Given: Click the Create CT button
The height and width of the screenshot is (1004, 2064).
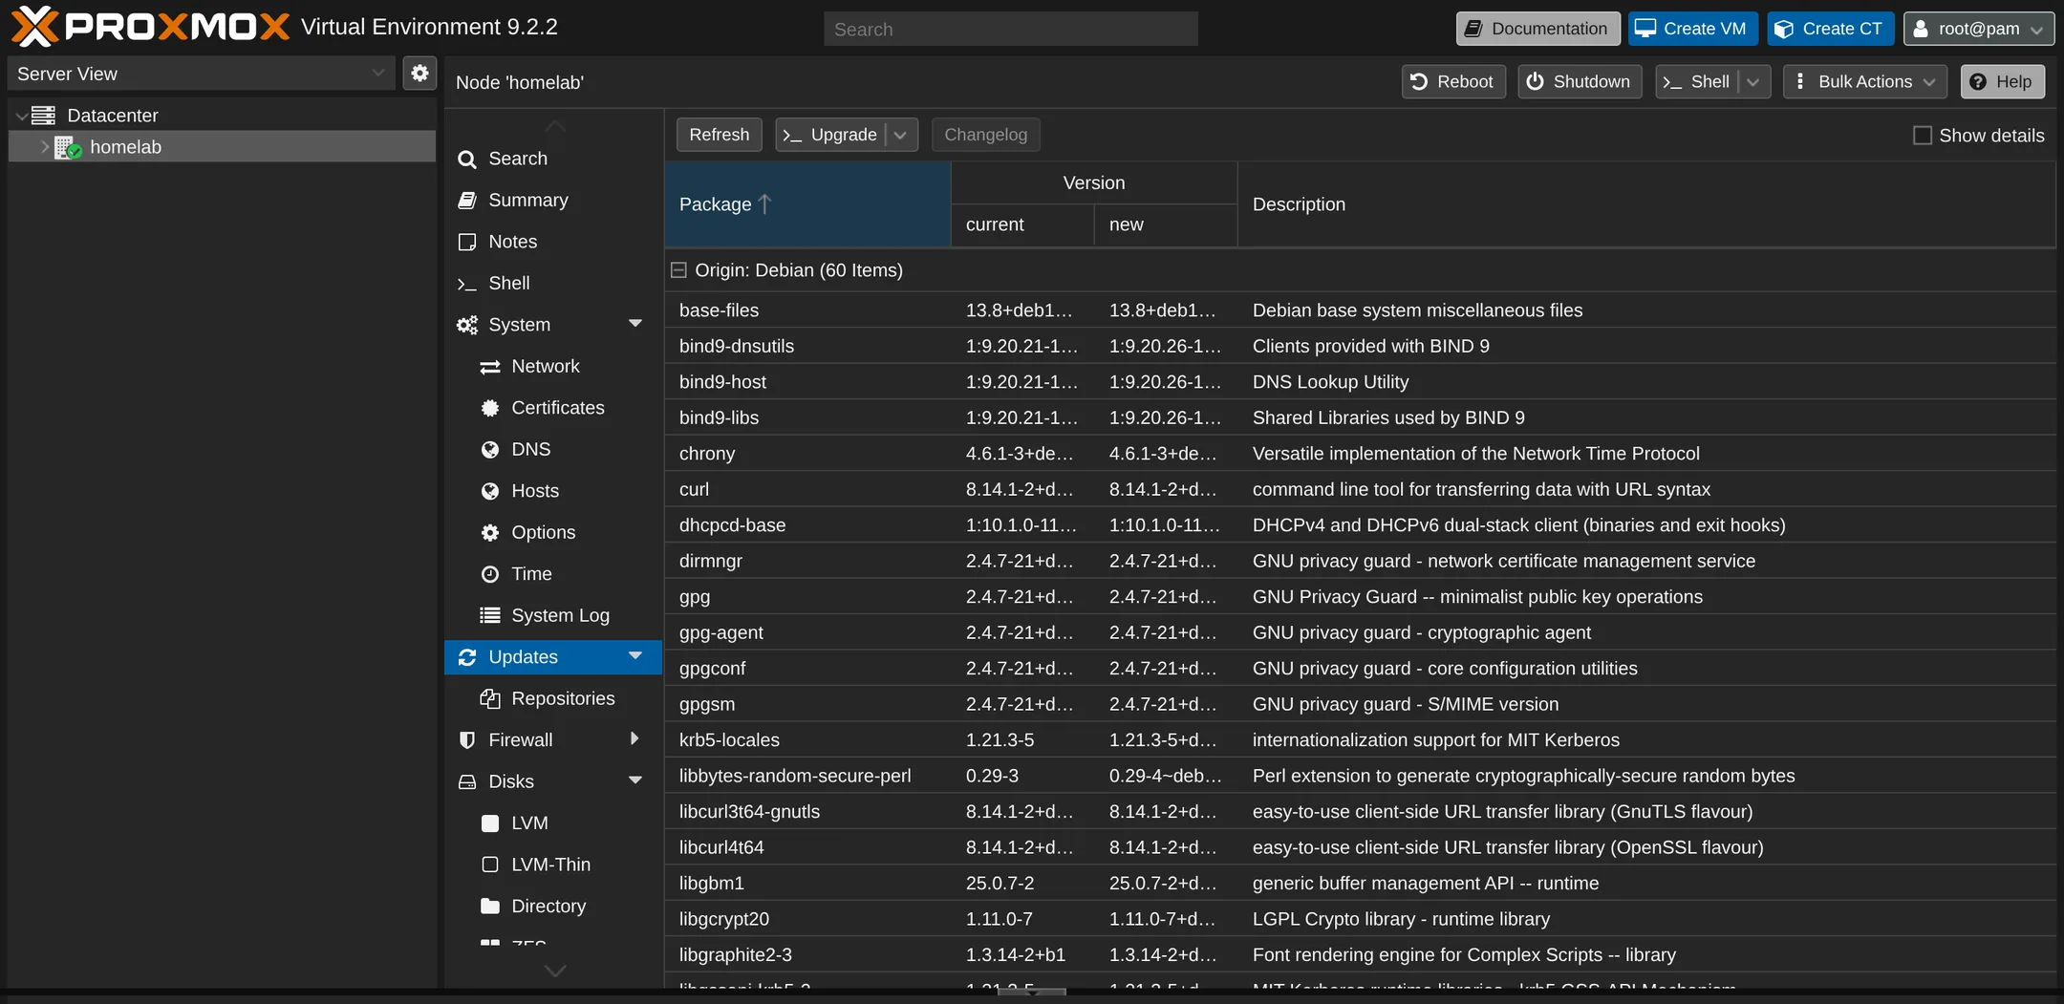Looking at the screenshot, I should tap(1830, 29).
